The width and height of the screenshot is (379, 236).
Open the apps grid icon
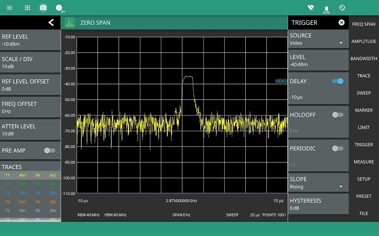pyautogui.click(x=28, y=8)
